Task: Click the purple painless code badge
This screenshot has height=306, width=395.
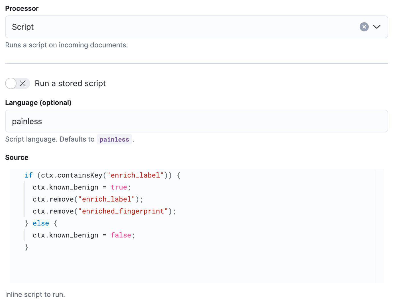Action: tap(114, 139)
